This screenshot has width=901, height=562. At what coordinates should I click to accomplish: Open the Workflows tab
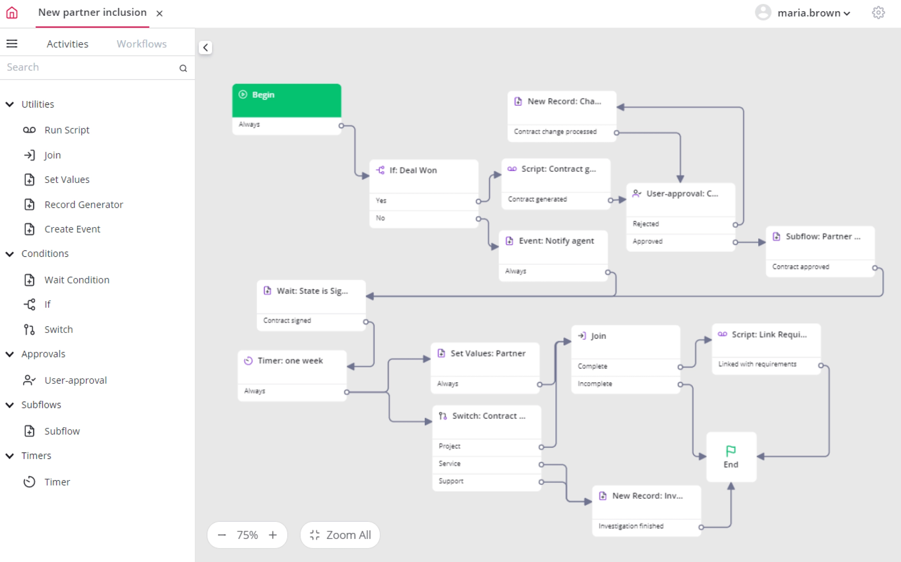coord(141,43)
